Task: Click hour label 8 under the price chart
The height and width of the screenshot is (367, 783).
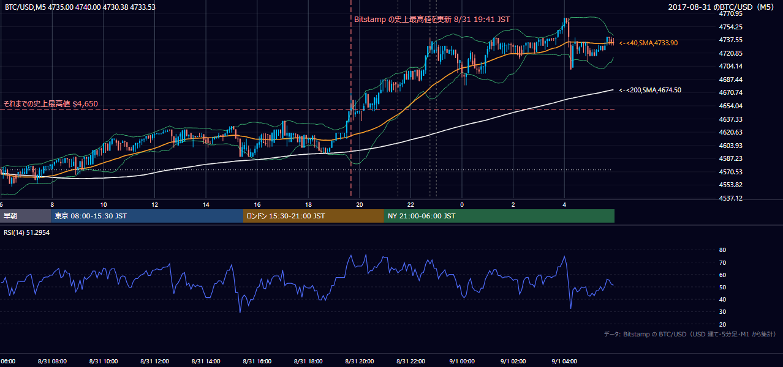Action: click(x=52, y=204)
